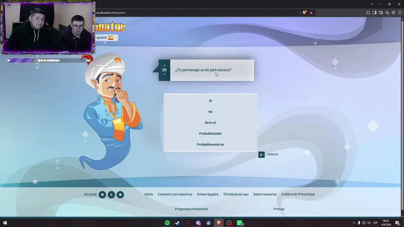This screenshot has height=227, width=404.
Task: Click the Brave Rewards triangle icon
Action: coord(311,13)
